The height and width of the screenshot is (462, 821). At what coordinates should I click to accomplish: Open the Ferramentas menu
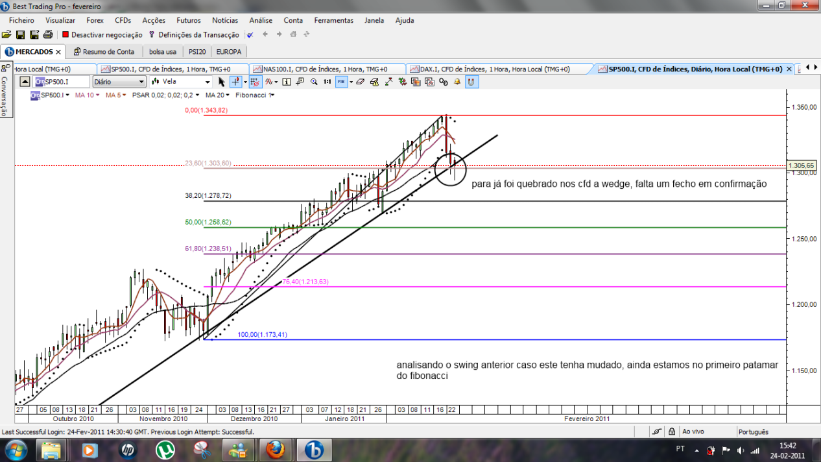coord(334,20)
